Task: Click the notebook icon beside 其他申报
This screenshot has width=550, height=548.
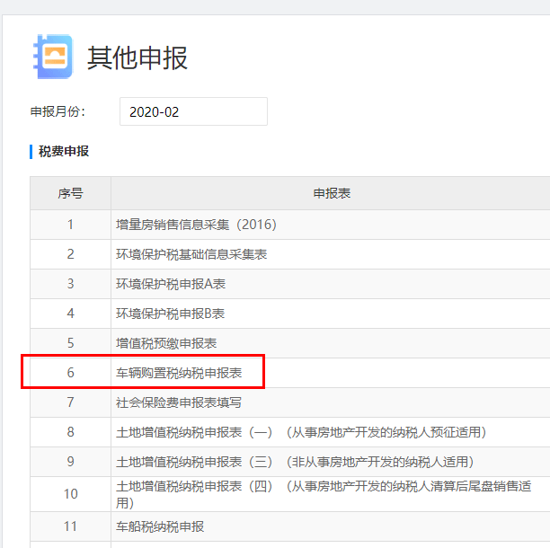Action: pos(52,57)
